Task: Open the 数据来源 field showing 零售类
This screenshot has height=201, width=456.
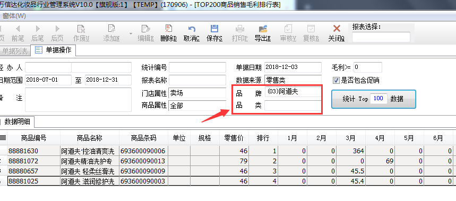Action: 293,80
